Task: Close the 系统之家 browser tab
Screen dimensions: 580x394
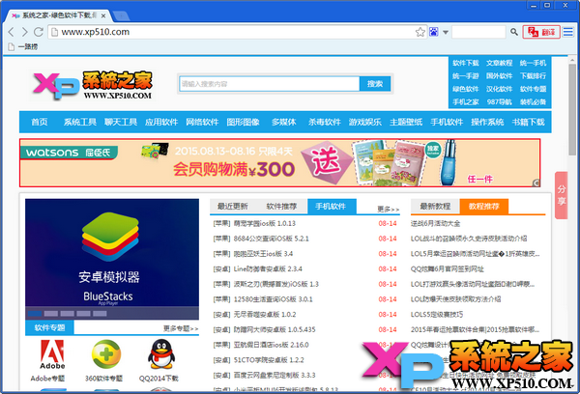Action: click(103, 15)
